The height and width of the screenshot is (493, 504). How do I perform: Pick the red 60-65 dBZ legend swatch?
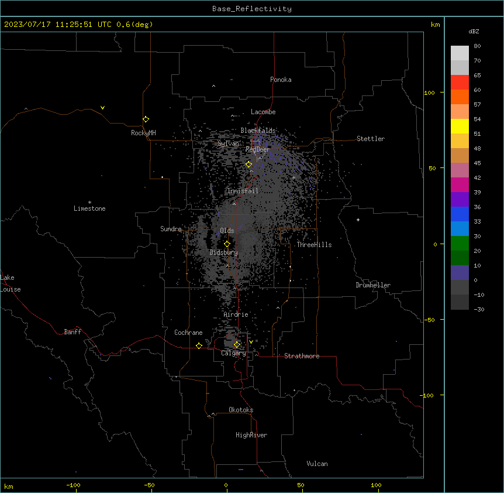tap(460, 83)
